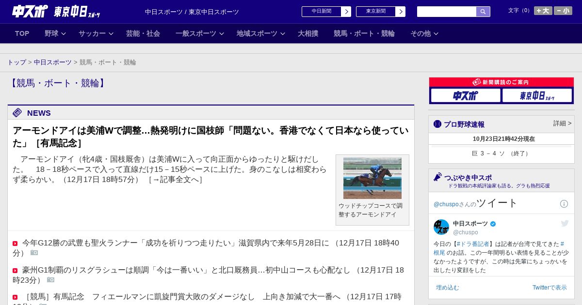Click トップ breadcrumb link
This screenshot has width=582, height=305.
tap(16, 62)
